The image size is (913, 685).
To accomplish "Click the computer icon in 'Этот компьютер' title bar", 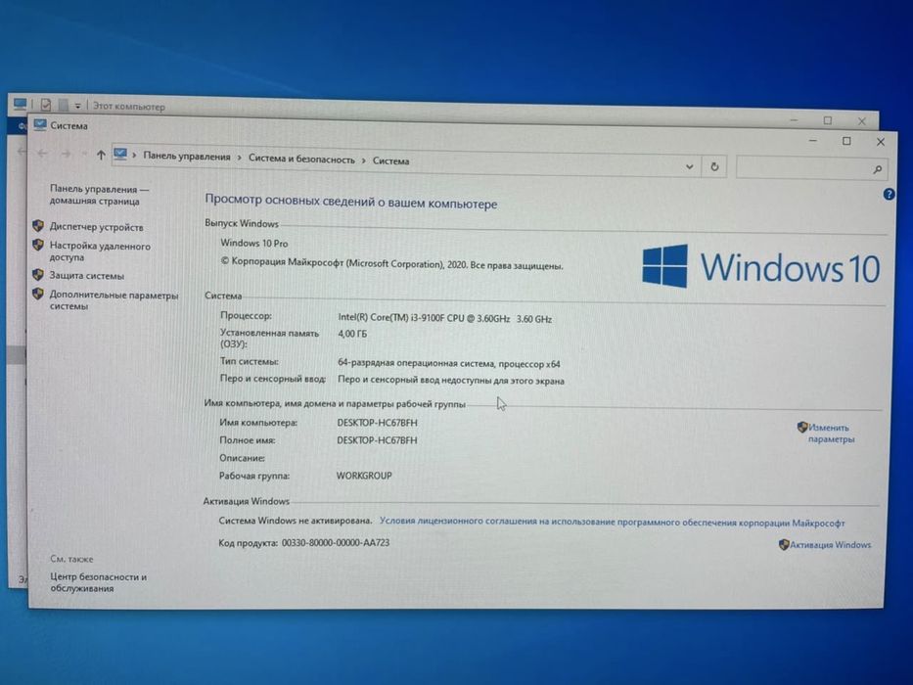I will pyautogui.click(x=20, y=104).
